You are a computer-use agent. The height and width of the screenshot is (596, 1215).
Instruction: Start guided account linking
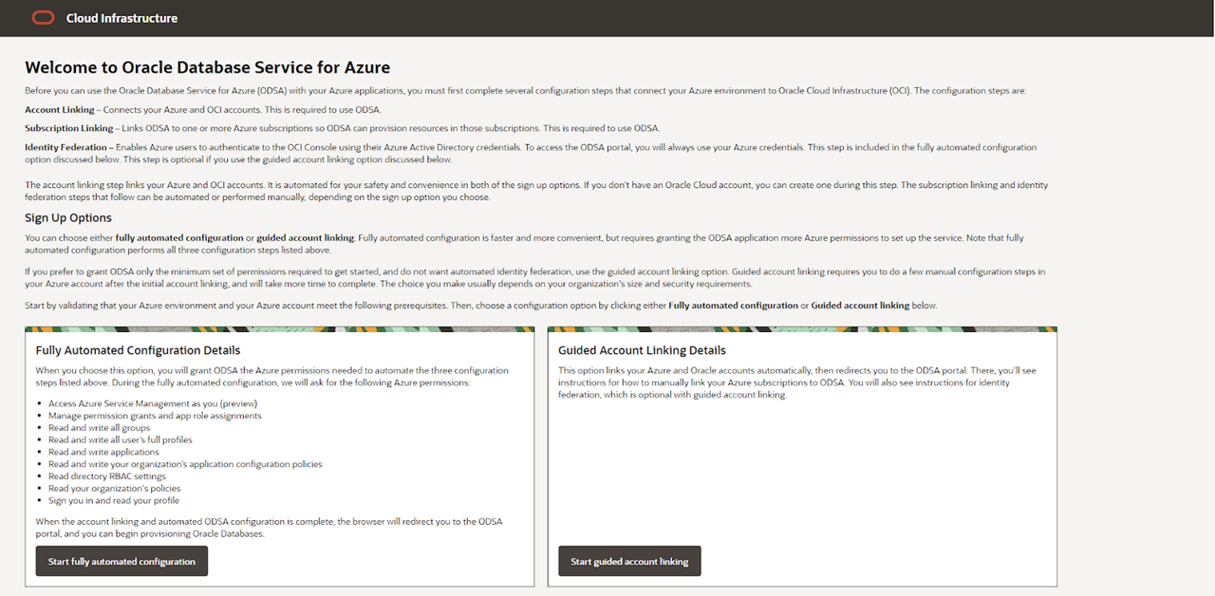629,561
